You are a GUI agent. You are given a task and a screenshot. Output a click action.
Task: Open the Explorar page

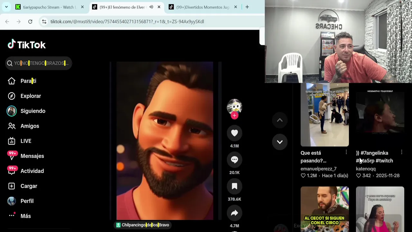click(31, 96)
